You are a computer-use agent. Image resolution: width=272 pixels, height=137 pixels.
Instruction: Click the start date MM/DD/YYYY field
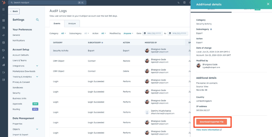coord(152,33)
